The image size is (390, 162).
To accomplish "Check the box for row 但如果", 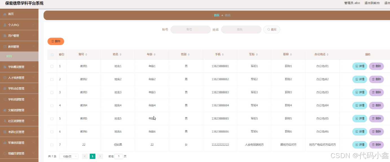I will tap(52, 145).
